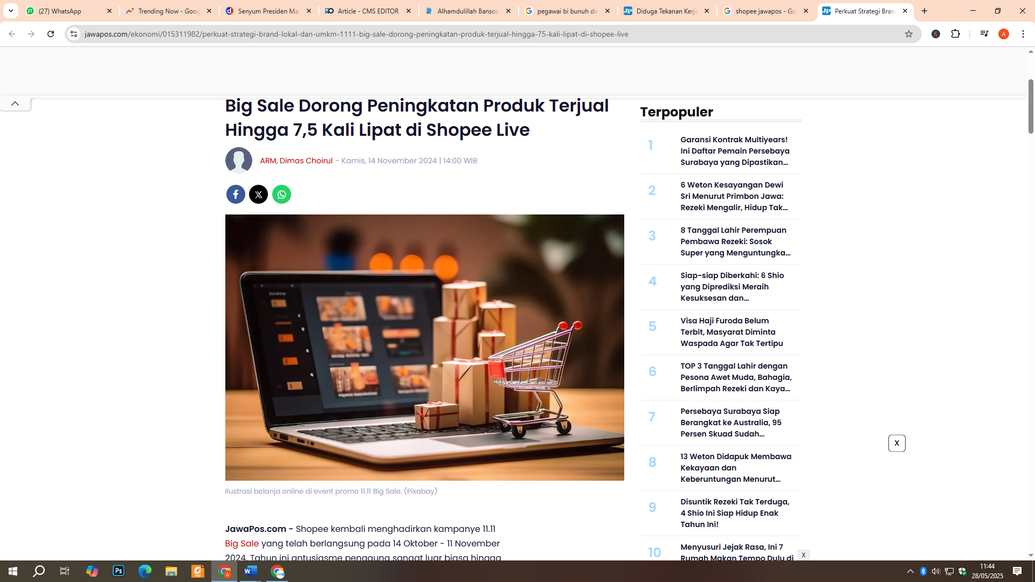Switch to the Article - CMS EDITOR tab
Image resolution: width=1035 pixels, height=582 pixels.
point(368,11)
